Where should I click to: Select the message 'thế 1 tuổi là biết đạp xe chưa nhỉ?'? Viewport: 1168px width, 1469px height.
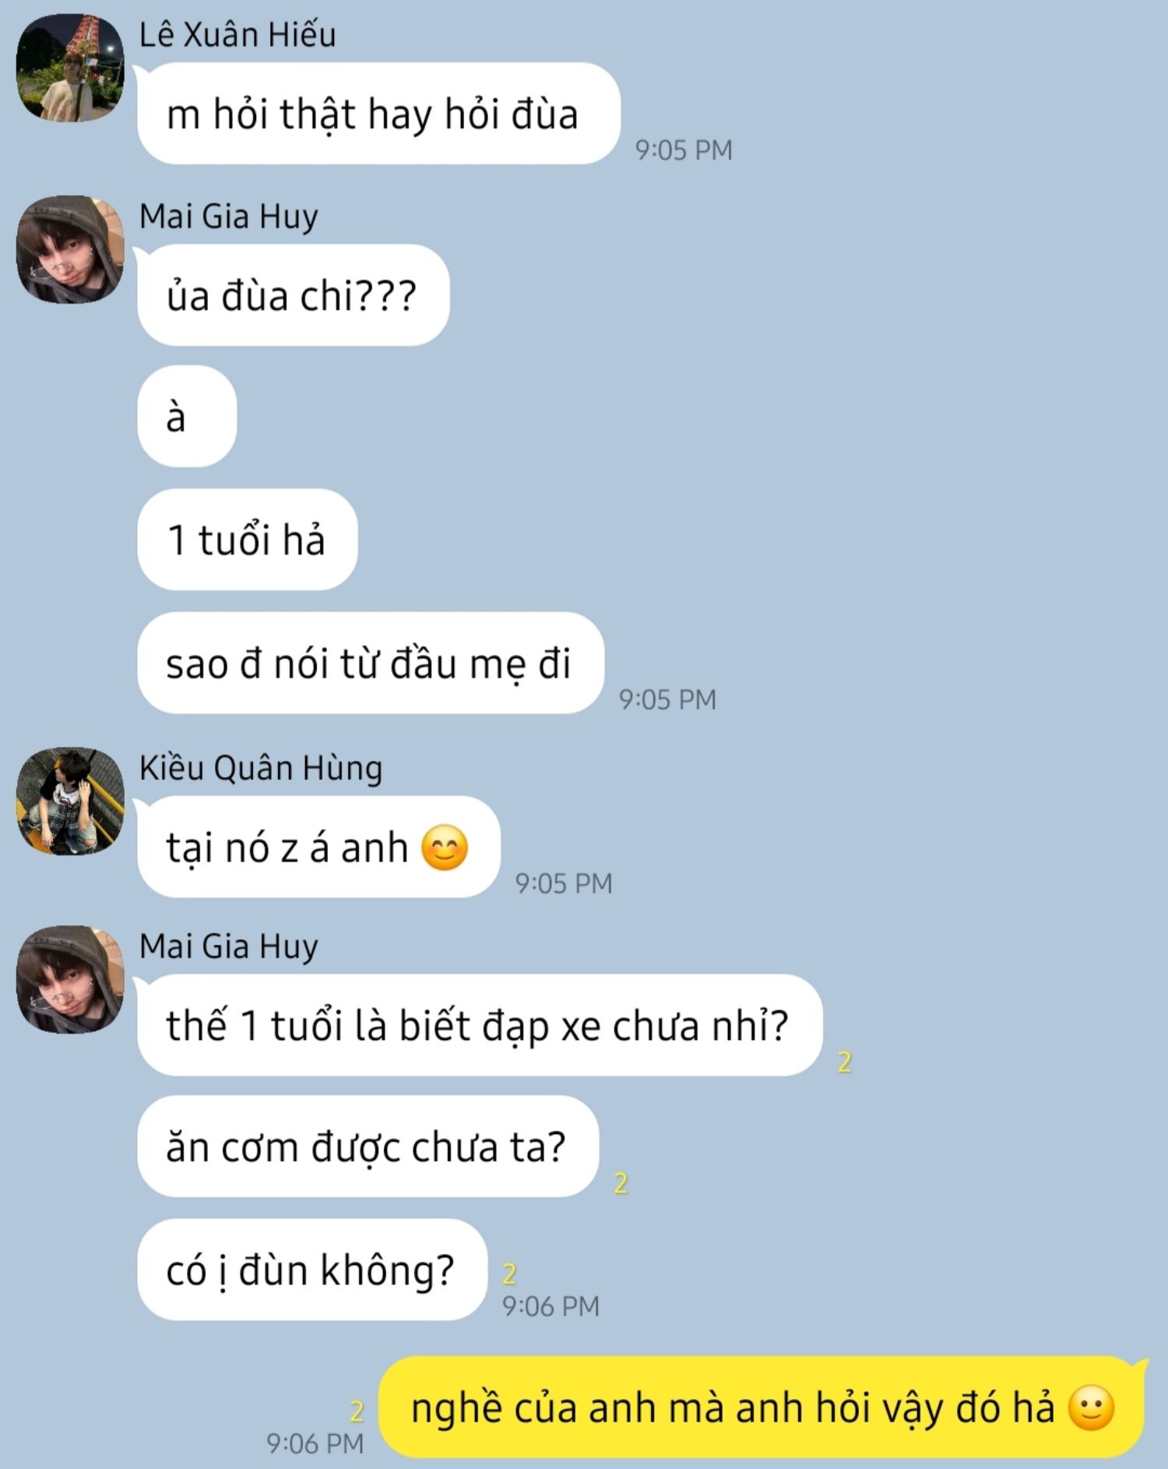(480, 1025)
